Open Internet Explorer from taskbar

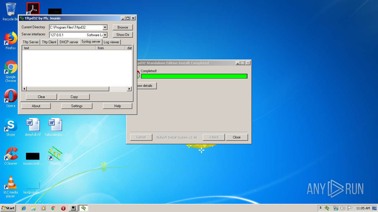coord(24,208)
